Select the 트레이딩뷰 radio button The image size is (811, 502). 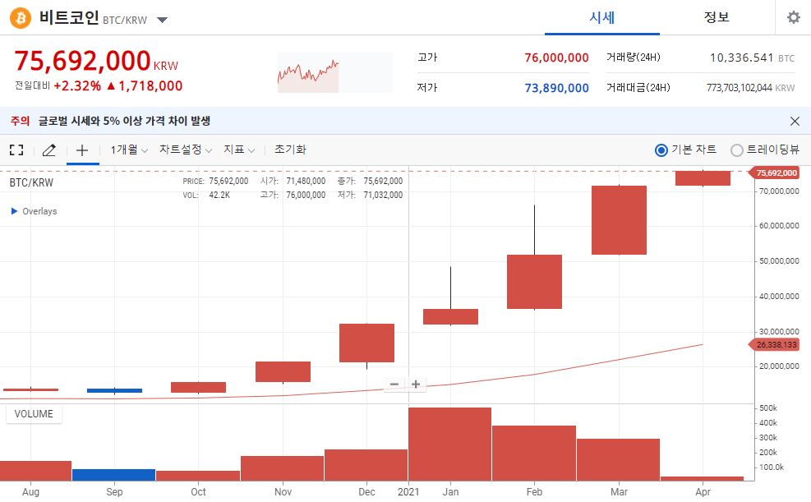tap(736, 150)
